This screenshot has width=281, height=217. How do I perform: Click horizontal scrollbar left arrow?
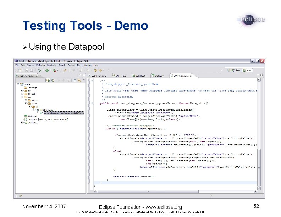coord(95,191)
